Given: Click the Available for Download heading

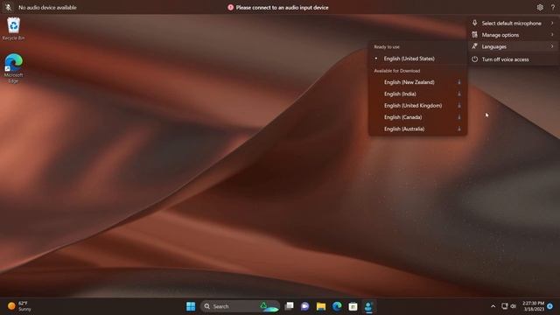Looking at the screenshot, I should [x=396, y=71].
